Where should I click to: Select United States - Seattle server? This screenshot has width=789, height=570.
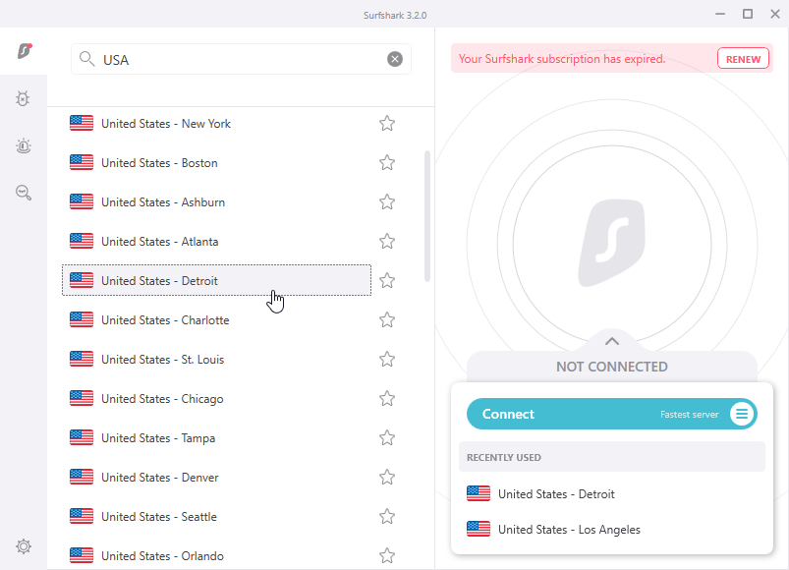217,516
